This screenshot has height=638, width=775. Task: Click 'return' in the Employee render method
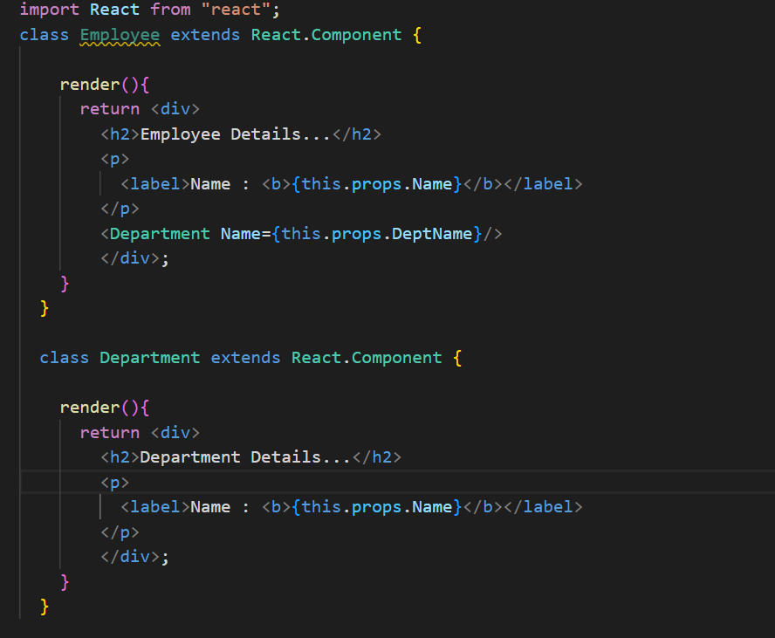(110, 109)
